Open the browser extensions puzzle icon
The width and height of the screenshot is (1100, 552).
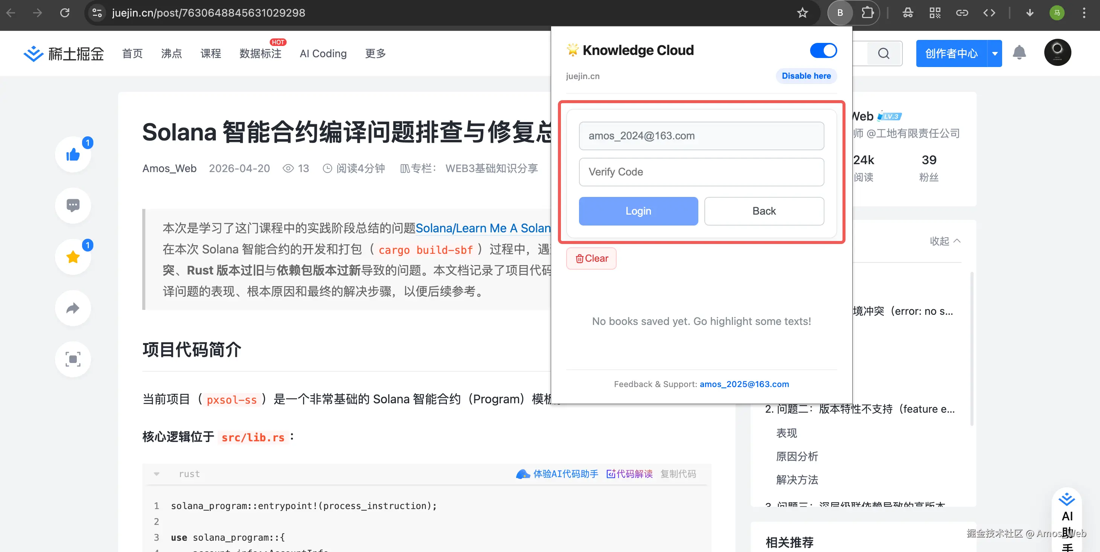point(867,13)
